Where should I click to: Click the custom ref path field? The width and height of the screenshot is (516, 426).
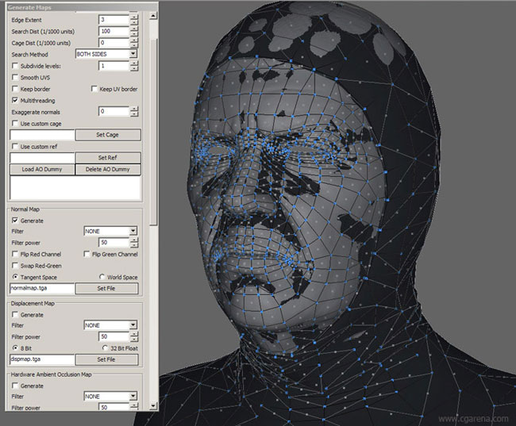[42, 158]
